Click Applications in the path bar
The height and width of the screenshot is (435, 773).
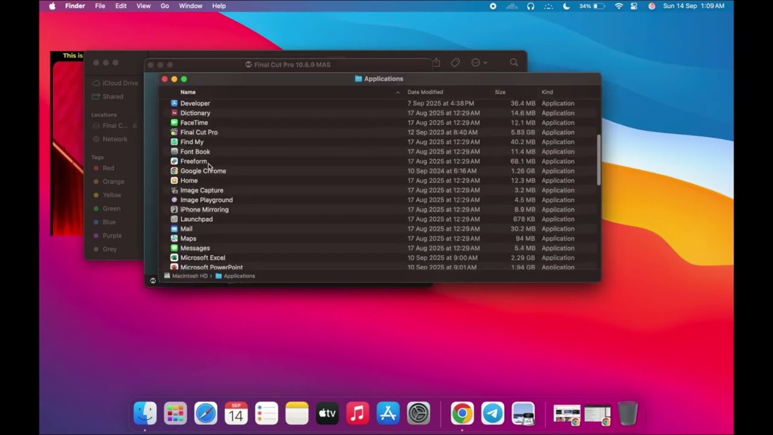pos(235,276)
